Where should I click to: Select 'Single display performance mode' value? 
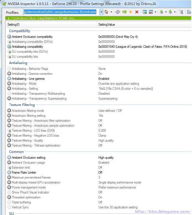tap(120, 182)
